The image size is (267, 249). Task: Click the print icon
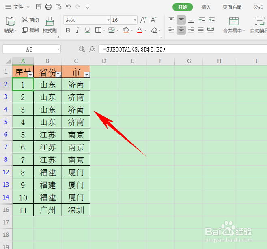48,7
